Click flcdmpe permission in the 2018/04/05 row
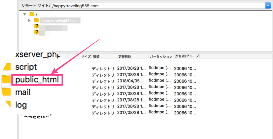273x139 pixels. click(160, 81)
